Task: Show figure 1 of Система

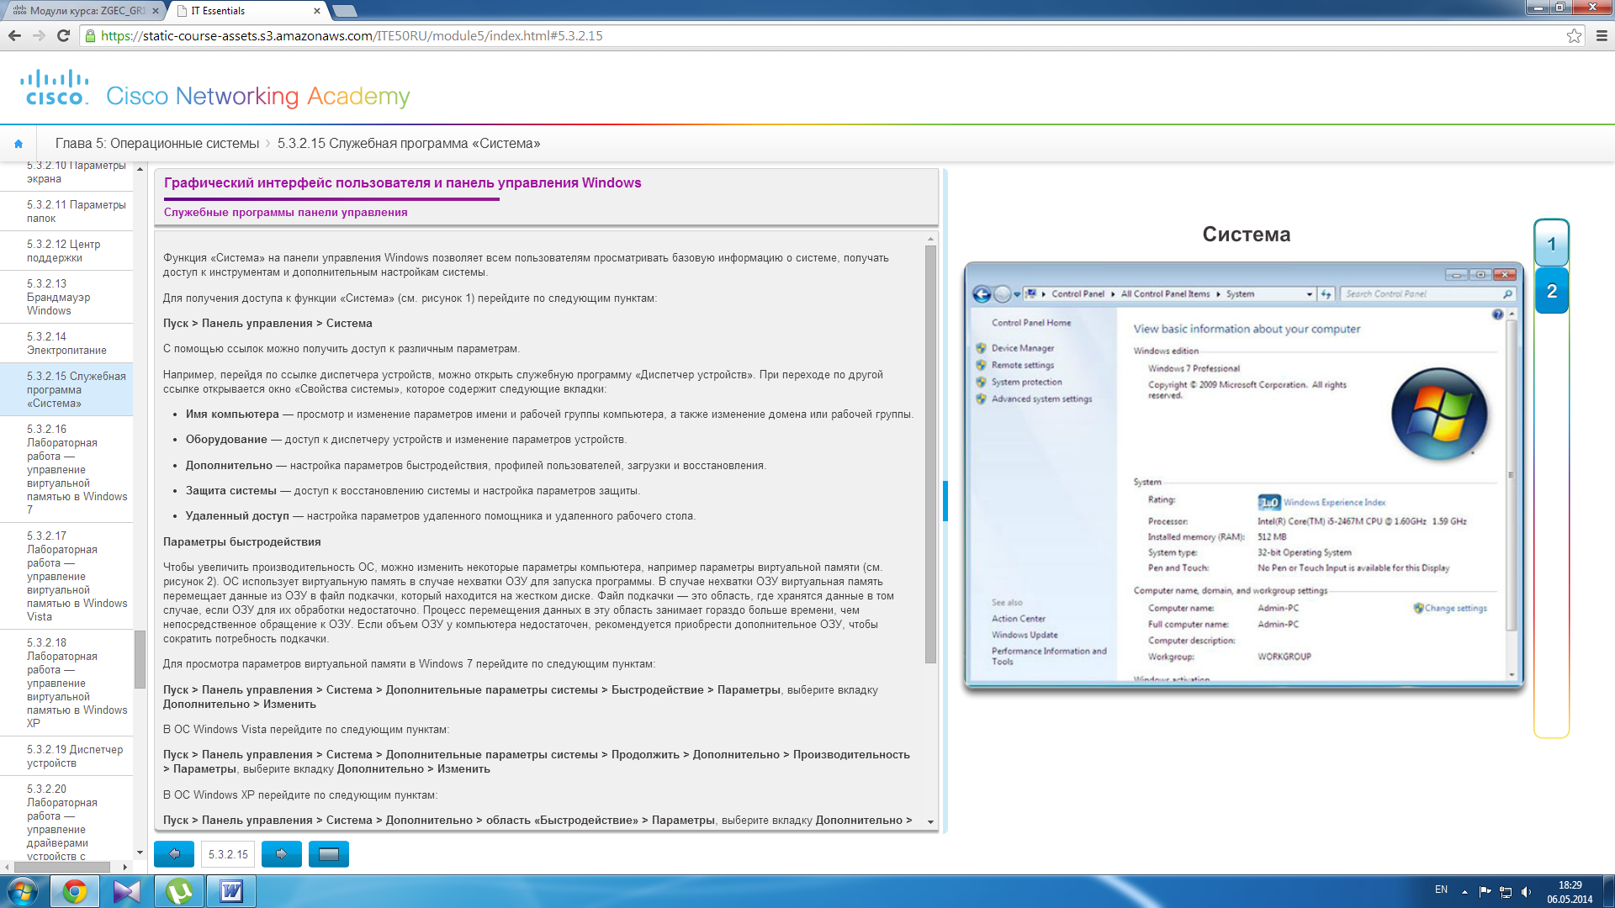Action: tap(1551, 245)
